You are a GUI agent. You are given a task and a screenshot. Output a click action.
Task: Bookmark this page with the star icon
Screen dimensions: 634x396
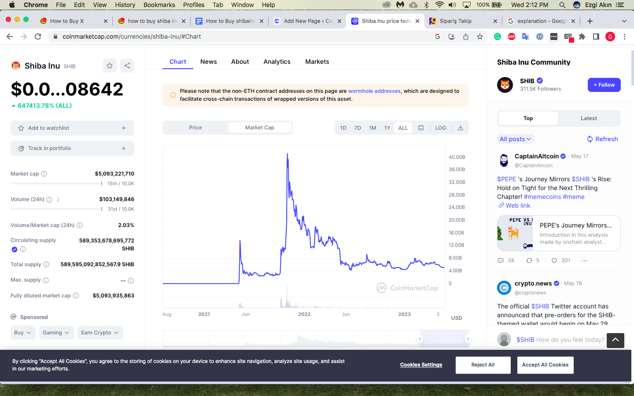tap(480, 37)
